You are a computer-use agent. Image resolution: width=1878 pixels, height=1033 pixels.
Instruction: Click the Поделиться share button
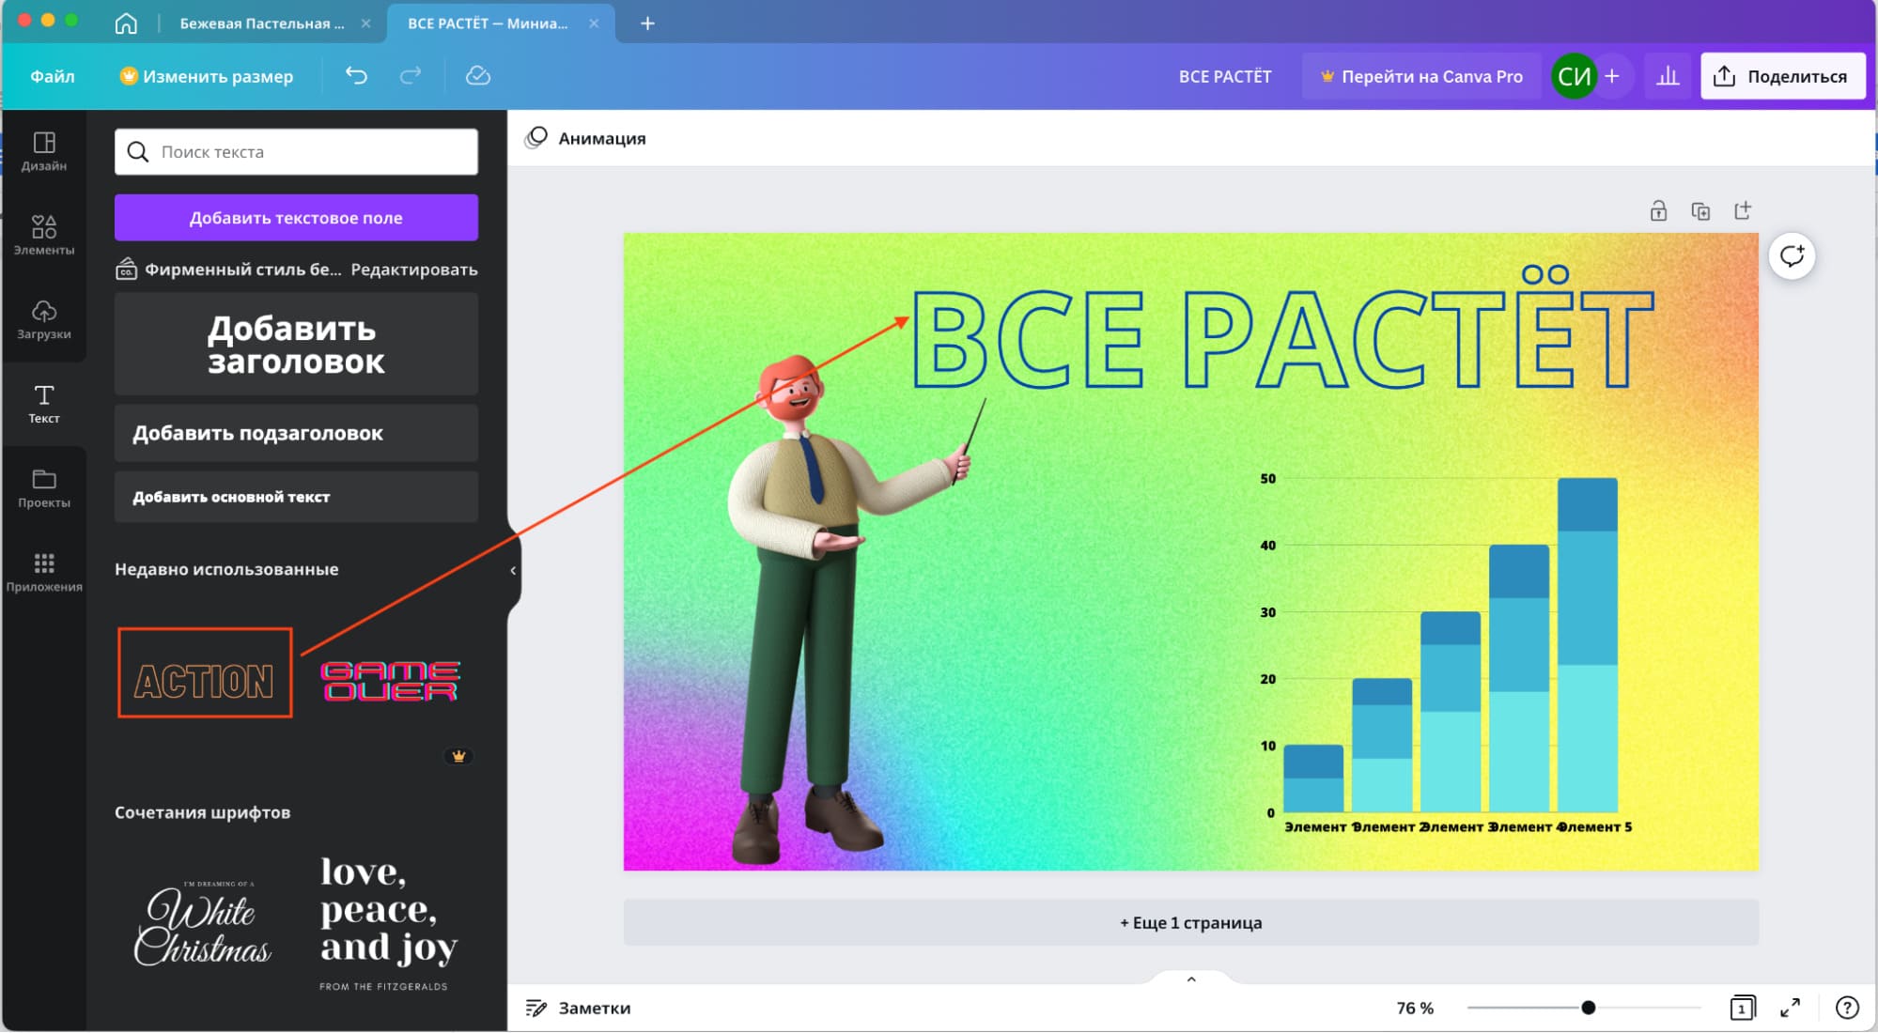tap(1782, 76)
